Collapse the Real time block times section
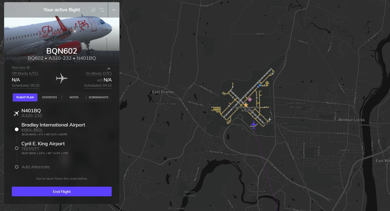 point(109,68)
